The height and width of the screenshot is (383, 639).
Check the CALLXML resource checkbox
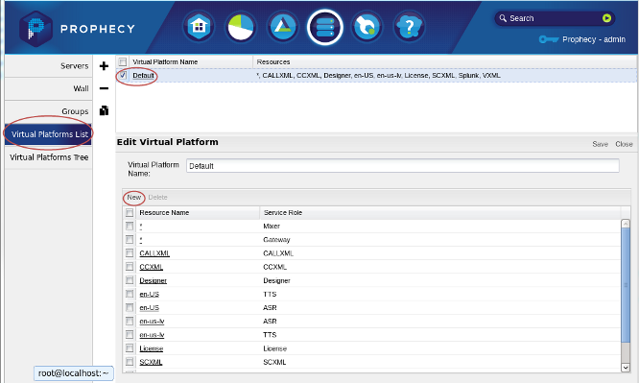pos(130,253)
